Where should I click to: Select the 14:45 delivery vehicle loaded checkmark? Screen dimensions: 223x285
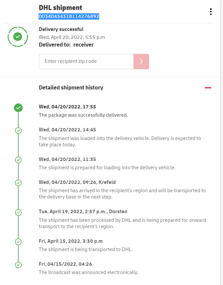point(18,130)
